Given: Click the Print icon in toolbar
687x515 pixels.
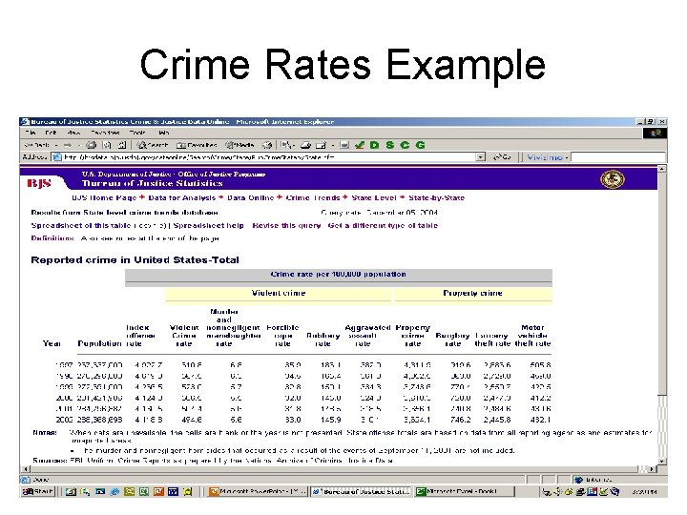Looking at the screenshot, I should (x=305, y=145).
